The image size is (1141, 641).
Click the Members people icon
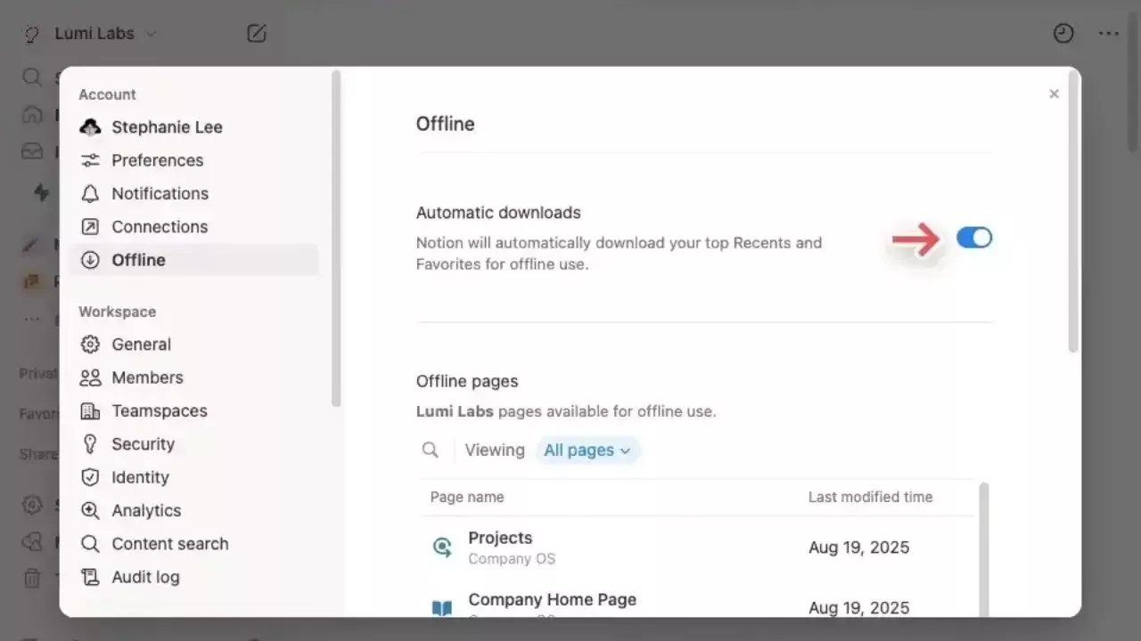point(90,377)
